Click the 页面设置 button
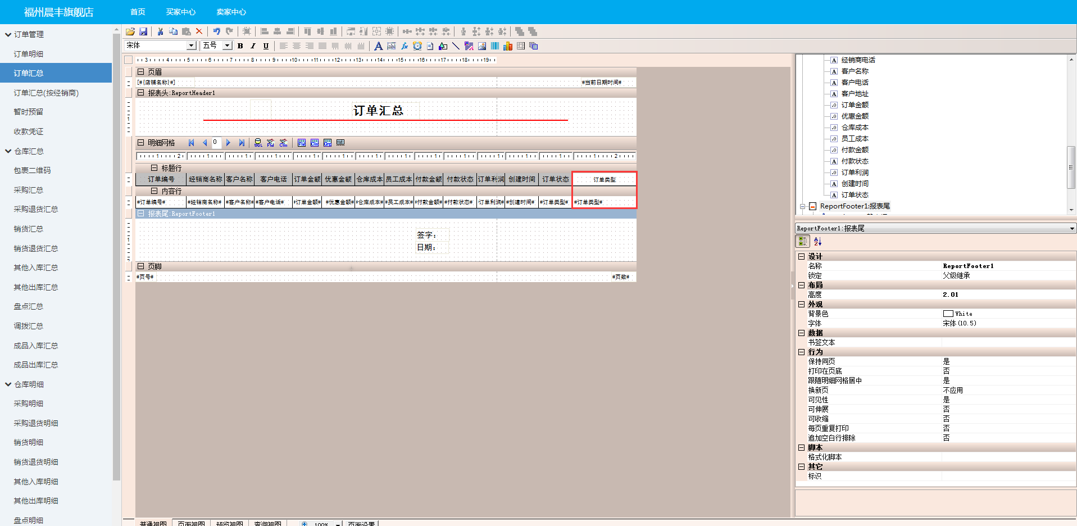 coord(361,523)
